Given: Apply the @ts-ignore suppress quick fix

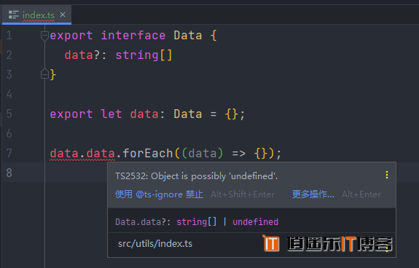Looking at the screenshot, I should [159, 194].
